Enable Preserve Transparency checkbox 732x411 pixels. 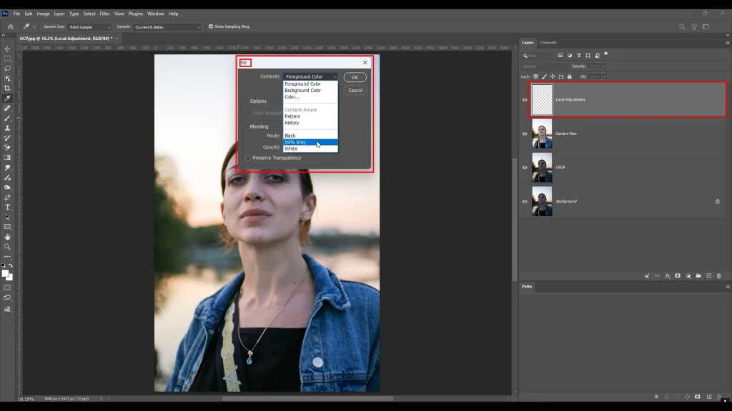pyautogui.click(x=248, y=158)
